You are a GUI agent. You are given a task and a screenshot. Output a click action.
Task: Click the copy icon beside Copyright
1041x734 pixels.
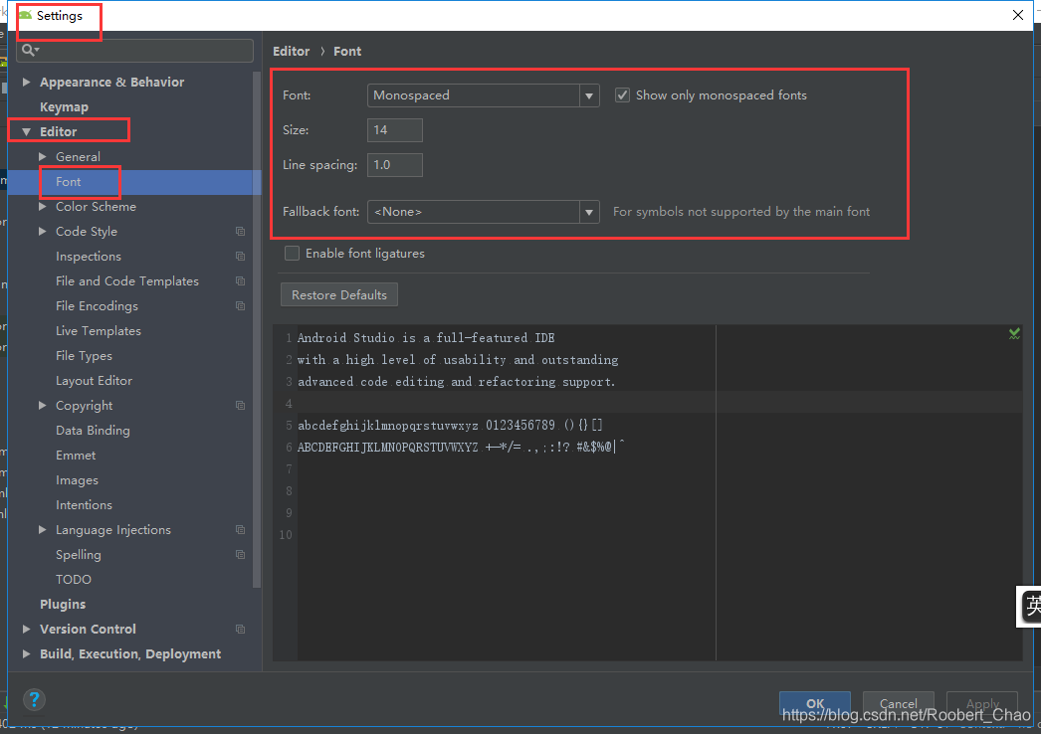240,406
